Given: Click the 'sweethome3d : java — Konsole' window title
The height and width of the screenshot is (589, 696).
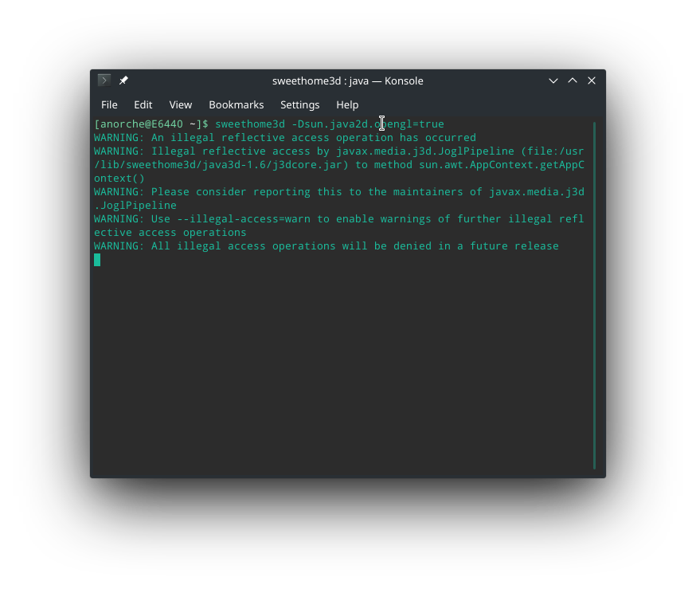Looking at the screenshot, I should point(347,80).
